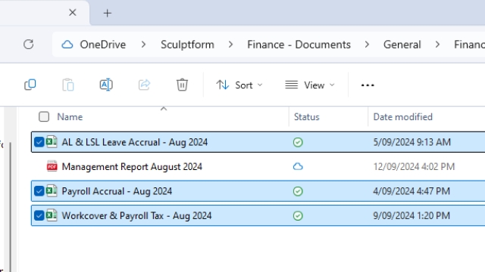Click the PDF icon of Management Report August 2024
This screenshot has height=272, width=485.
(52, 166)
